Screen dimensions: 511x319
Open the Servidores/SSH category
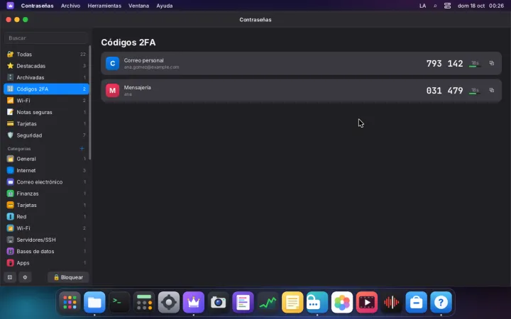(46, 240)
